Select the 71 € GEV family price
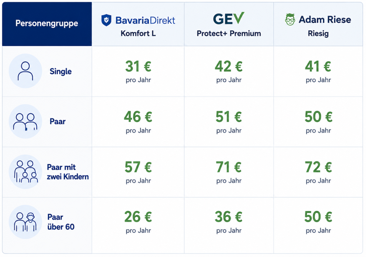The width and height of the screenshot is (366, 257). click(229, 167)
